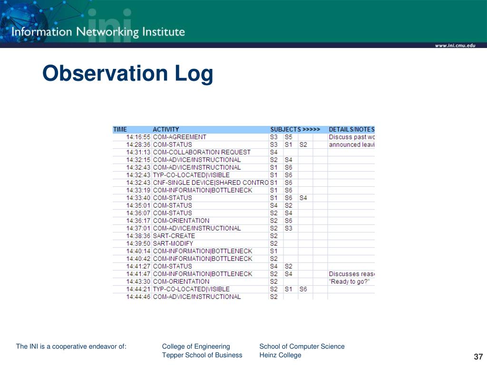Click the Heinz College text
This screenshot has height=365, width=487.
point(280,355)
